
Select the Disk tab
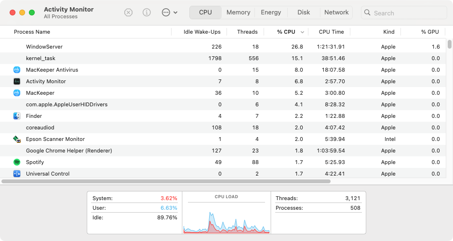coord(304,13)
